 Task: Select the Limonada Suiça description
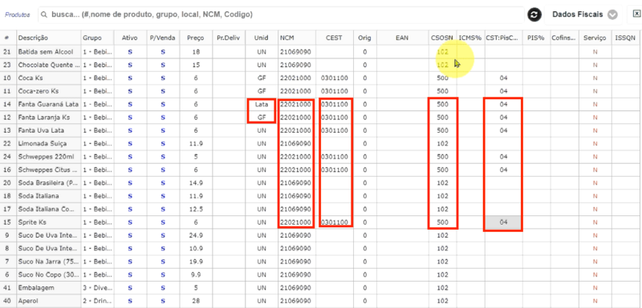pos(43,143)
